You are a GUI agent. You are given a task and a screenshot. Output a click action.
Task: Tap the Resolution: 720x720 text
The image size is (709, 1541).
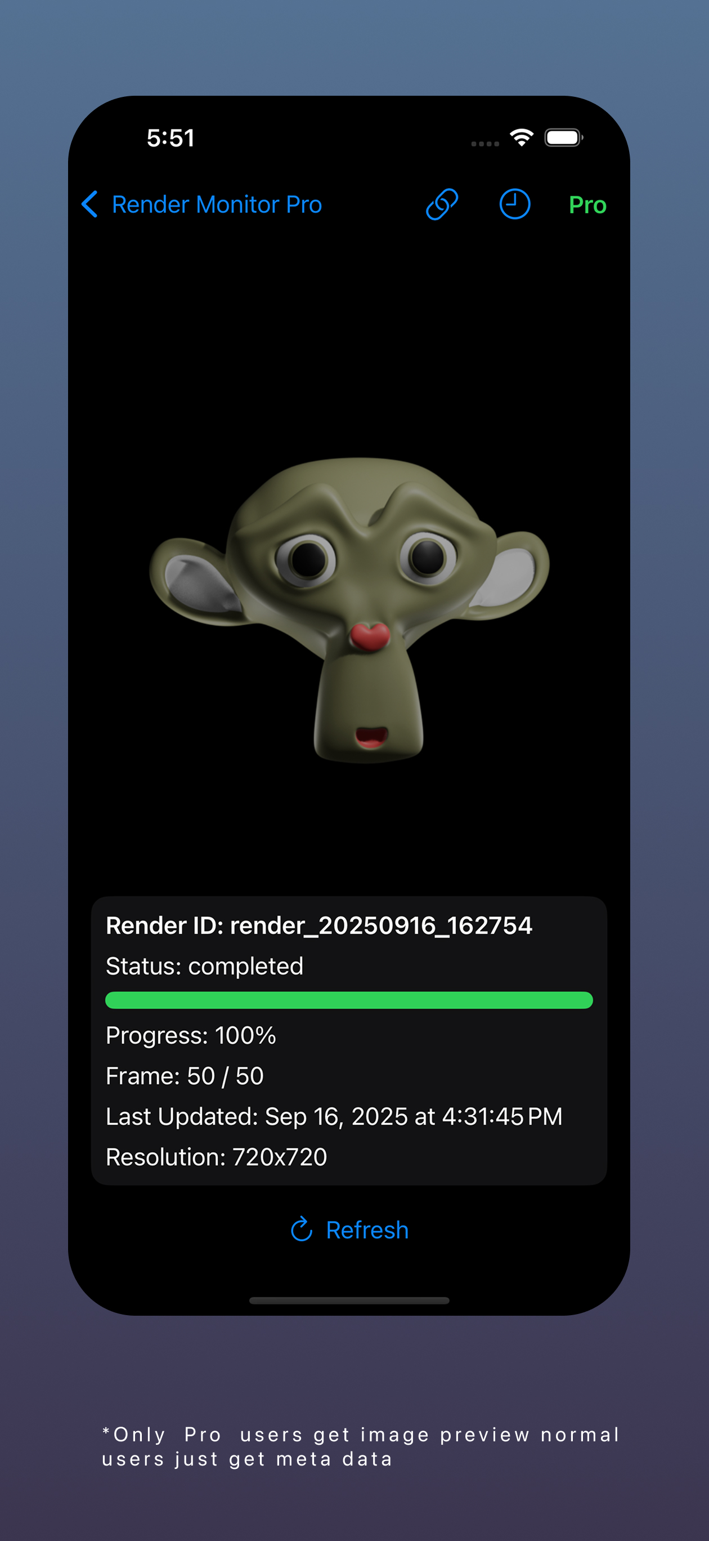pyautogui.click(x=217, y=1157)
